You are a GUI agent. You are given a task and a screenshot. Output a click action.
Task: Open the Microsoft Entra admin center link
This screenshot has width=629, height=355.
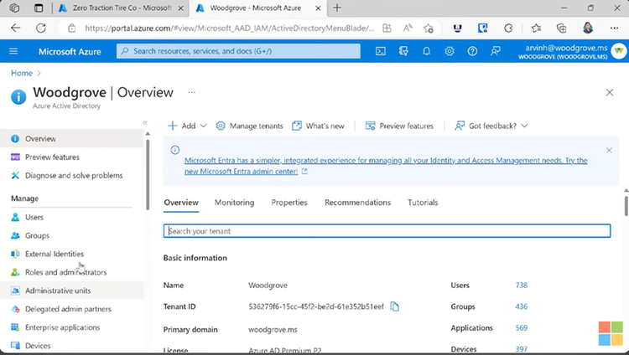click(386, 166)
